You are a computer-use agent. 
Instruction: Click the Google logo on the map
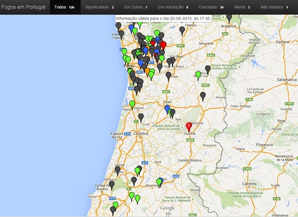(167, 208)
